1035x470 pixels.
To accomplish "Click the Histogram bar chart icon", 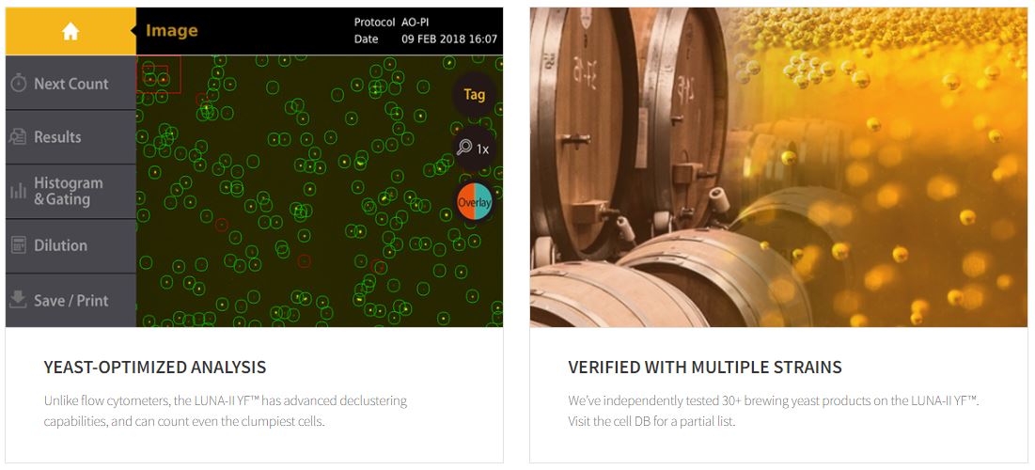I will pyautogui.click(x=18, y=192).
